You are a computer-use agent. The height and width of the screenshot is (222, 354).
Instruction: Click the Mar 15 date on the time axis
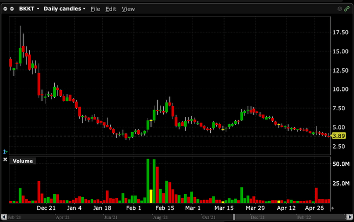(224, 208)
